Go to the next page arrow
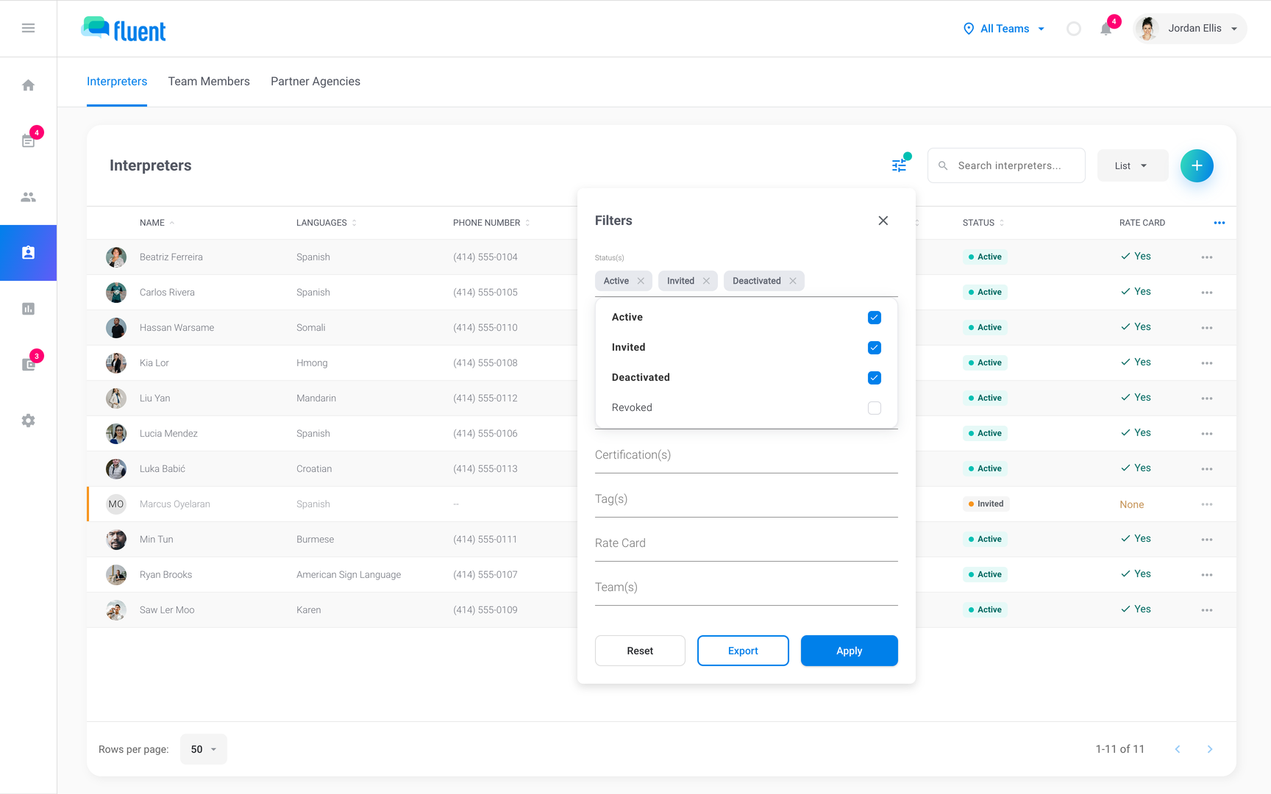Screen dimensions: 1271x794 point(1210,749)
